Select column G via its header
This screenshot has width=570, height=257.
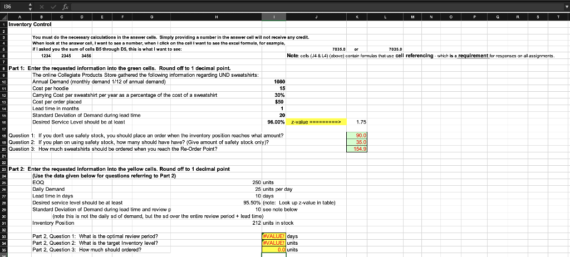[x=151, y=17]
